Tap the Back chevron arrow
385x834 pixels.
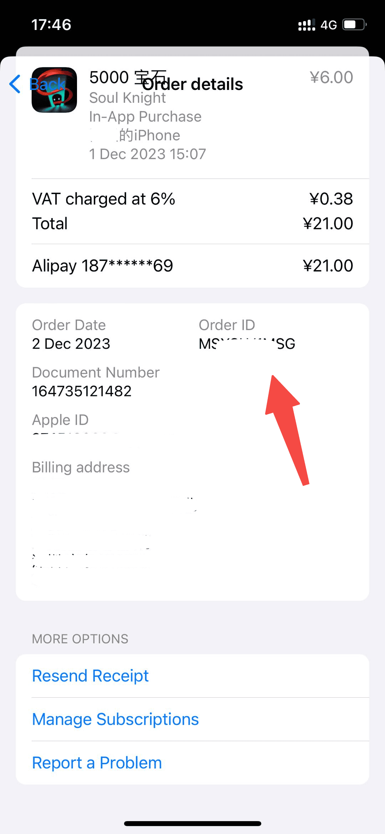[x=15, y=84]
